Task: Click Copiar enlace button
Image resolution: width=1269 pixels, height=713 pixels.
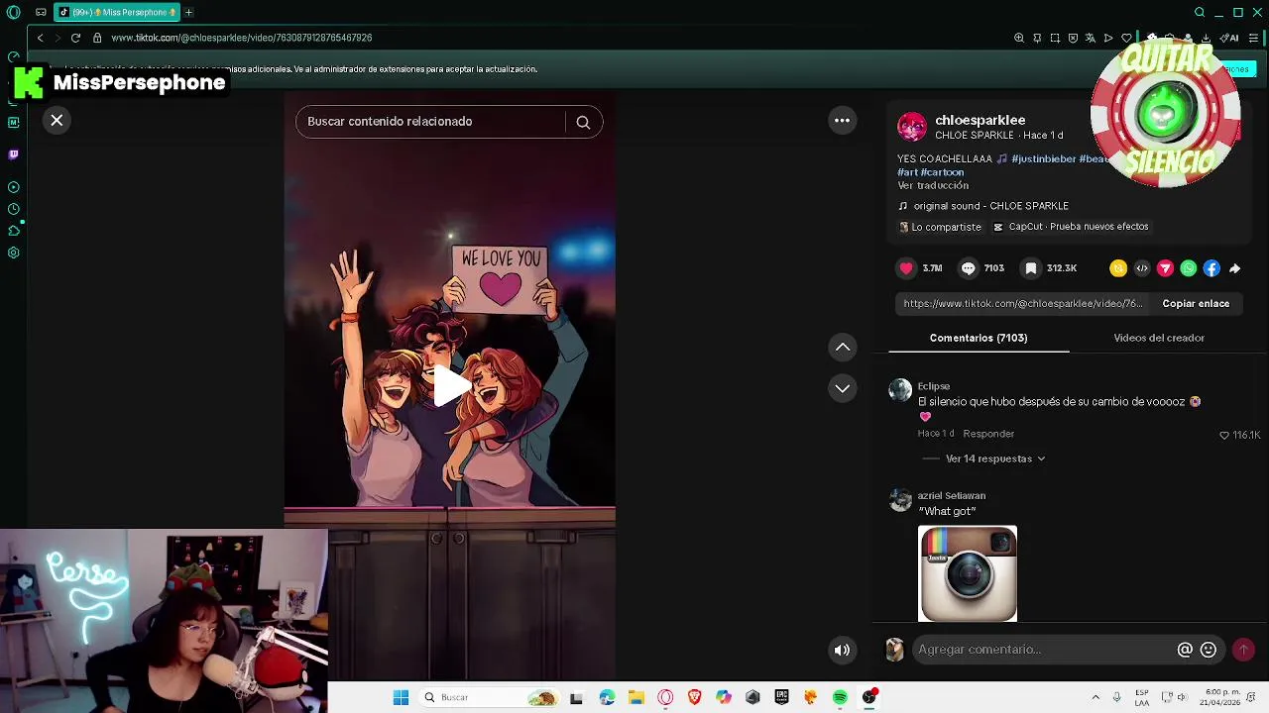Action: pyautogui.click(x=1196, y=304)
